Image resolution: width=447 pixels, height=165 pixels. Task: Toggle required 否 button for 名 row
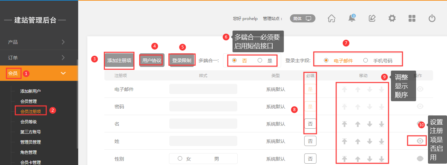point(310,124)
